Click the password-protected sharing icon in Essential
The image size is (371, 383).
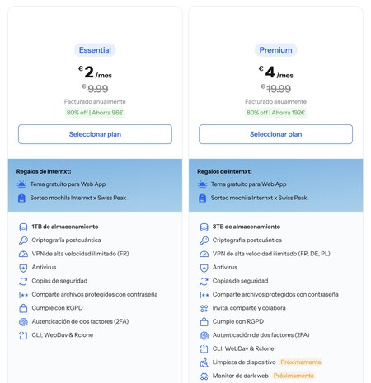tap(23, 295)
